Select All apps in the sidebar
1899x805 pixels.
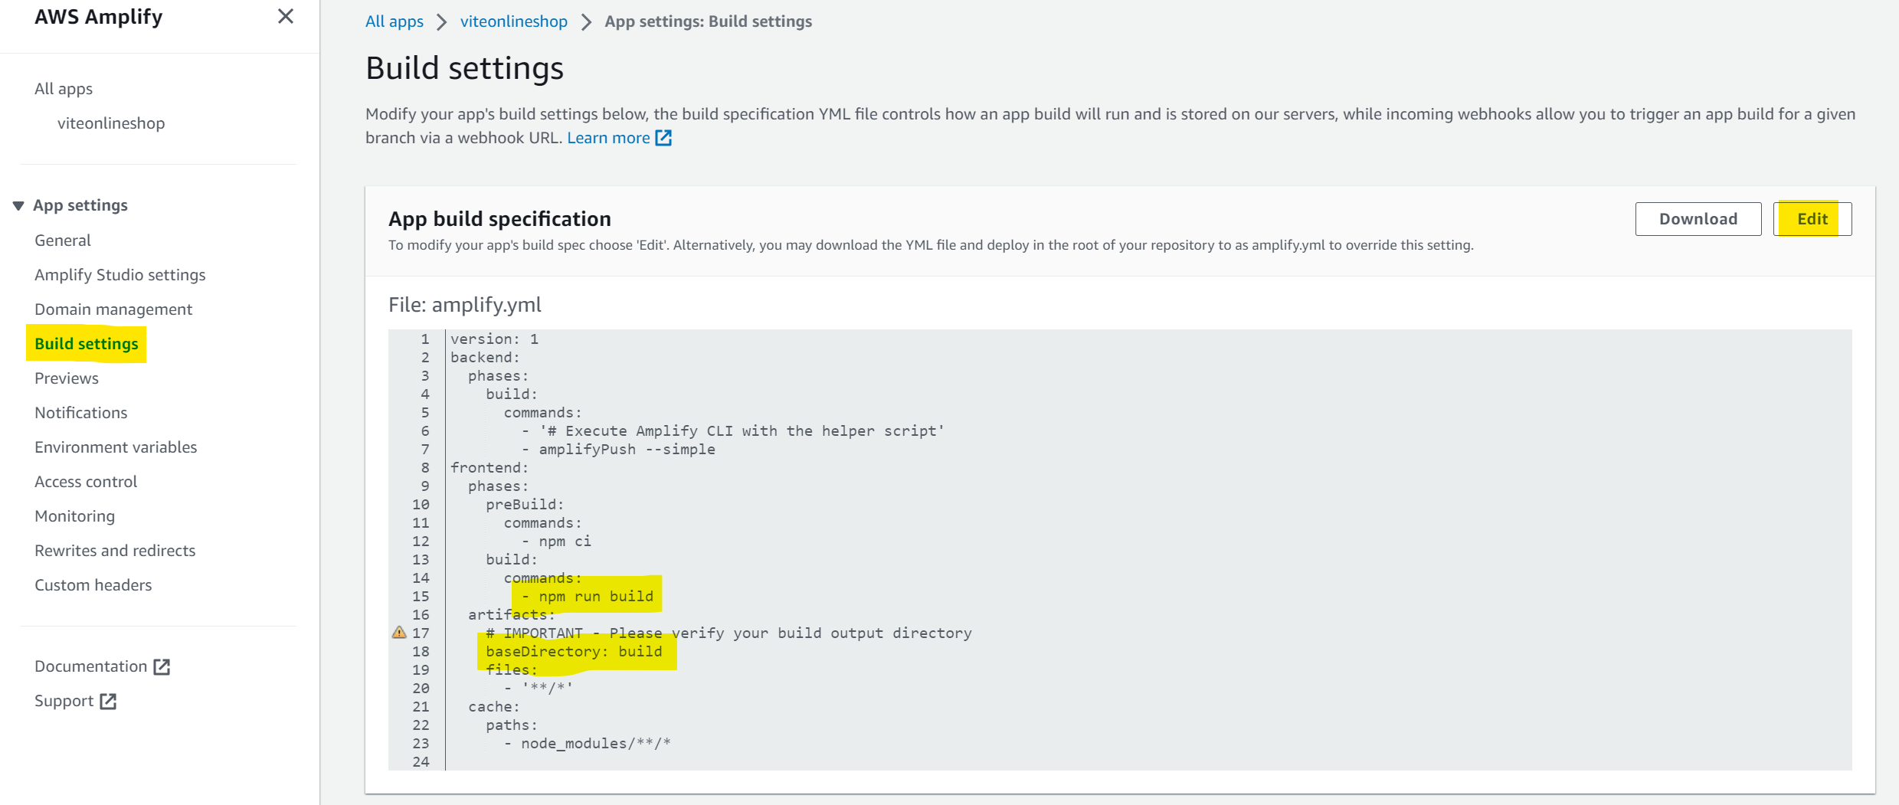tap(64, 89)
